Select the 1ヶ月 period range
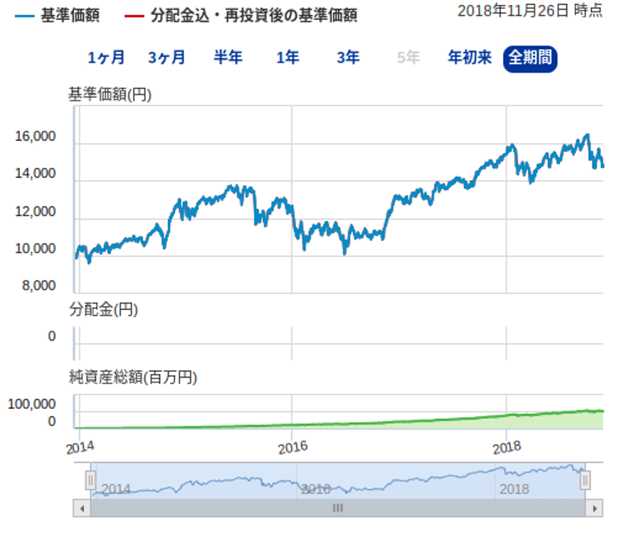Viewport: 620px width, 533px height. 107,58
